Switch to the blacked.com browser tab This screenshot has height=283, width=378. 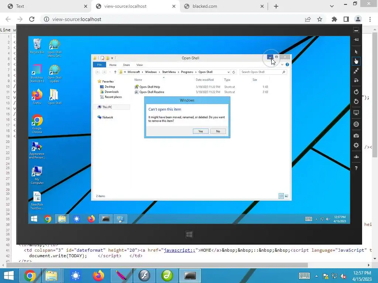click(205, 6)
